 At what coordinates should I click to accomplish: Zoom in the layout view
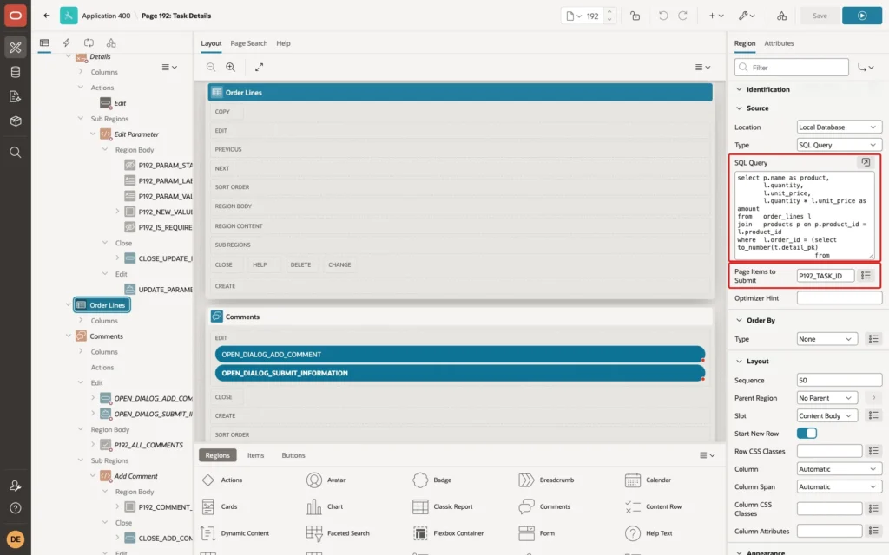[x=231, y=67]
